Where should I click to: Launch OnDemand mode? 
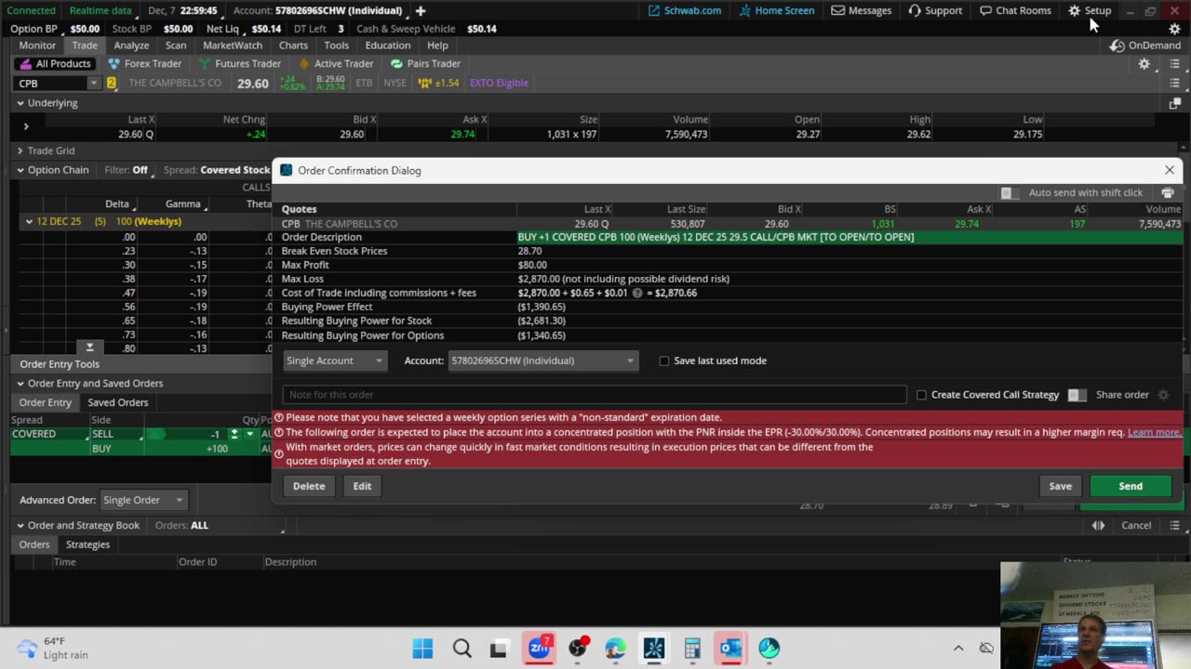point(1145,46)
